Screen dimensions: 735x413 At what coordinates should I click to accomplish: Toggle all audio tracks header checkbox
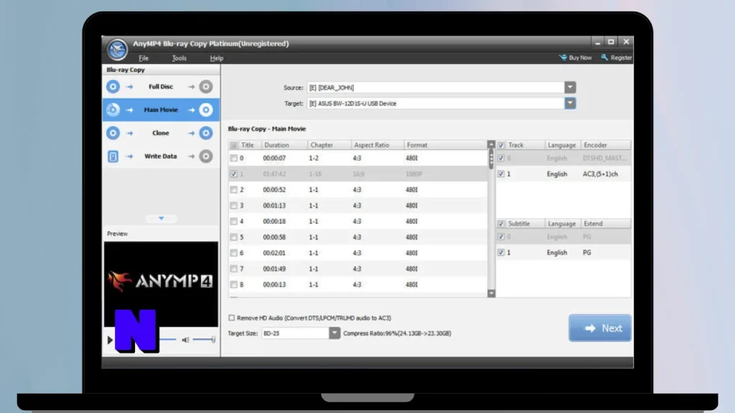coord(500,145)
